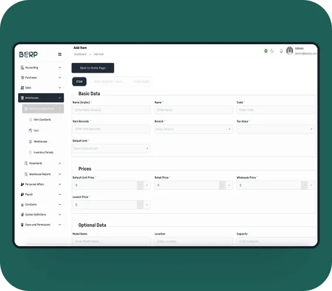Viewport: 332px width, 291px height.
Task: Click the Inventory Periods icon
Action: point(30,152)
